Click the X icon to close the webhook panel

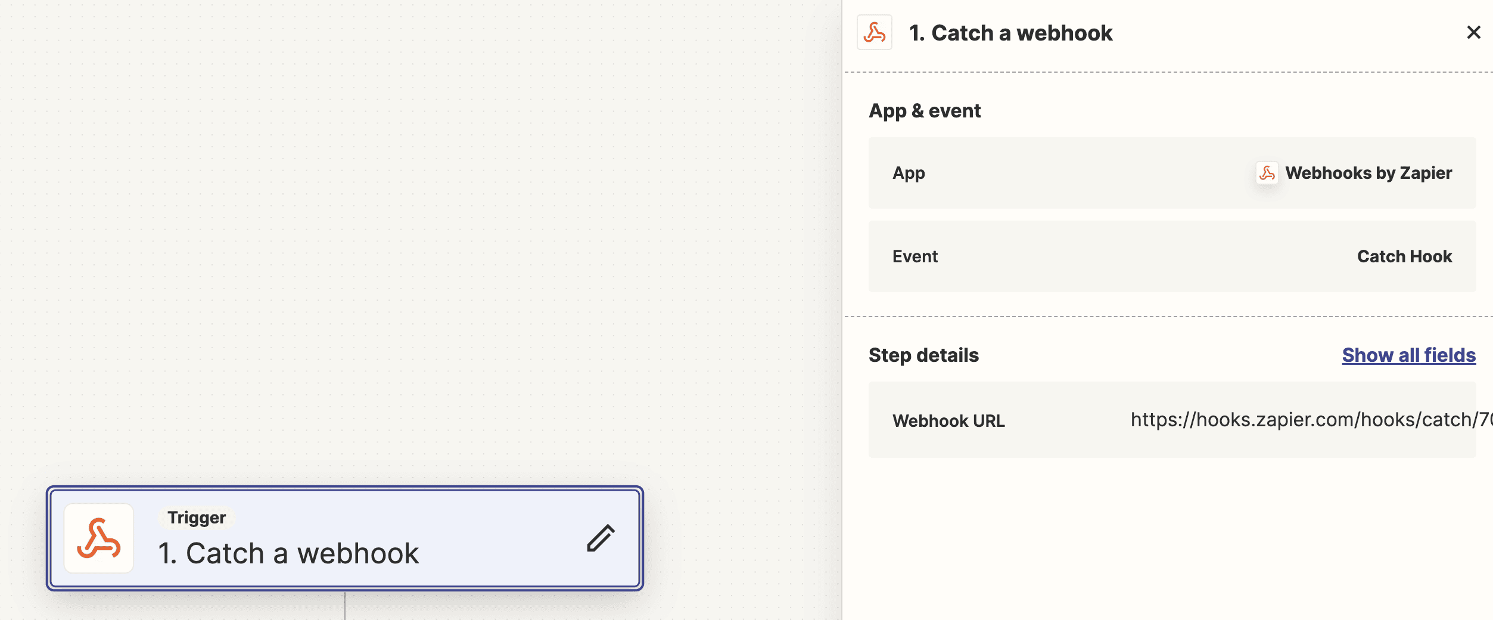[x=1474, y=33]
